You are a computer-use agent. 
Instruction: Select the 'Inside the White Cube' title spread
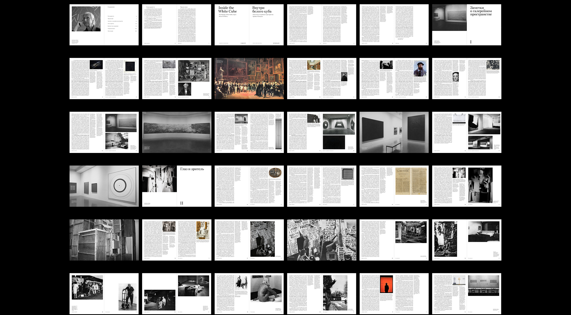pos(249,25)
